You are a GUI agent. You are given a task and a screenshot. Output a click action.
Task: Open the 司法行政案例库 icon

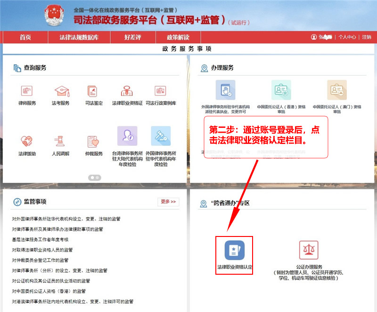coord(161,92)
